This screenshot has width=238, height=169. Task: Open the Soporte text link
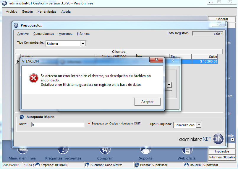pyautogui.click(x=146, y=158)
